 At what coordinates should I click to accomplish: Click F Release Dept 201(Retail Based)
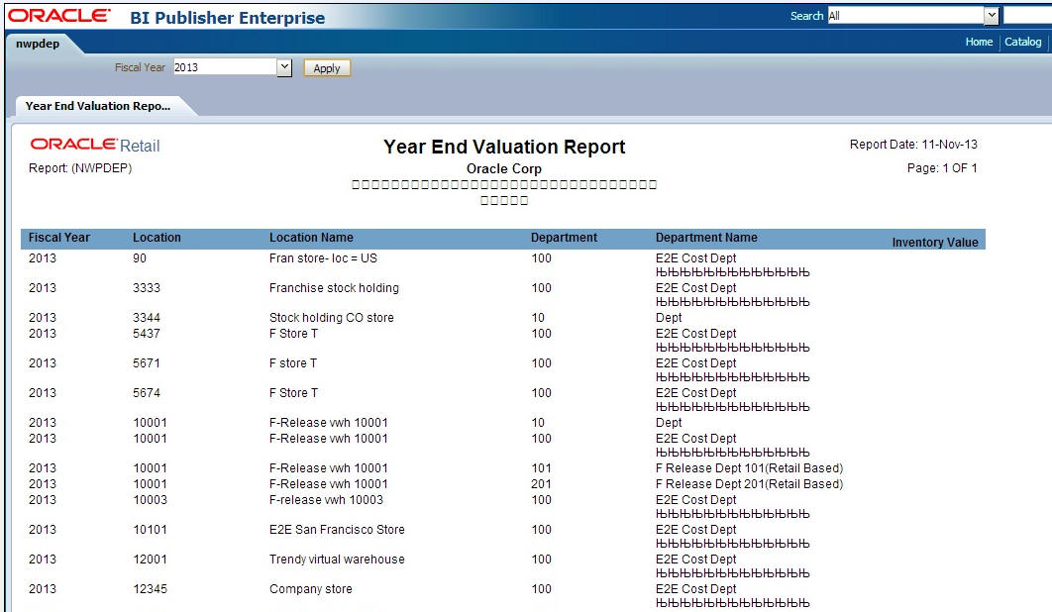click(750, 484)
